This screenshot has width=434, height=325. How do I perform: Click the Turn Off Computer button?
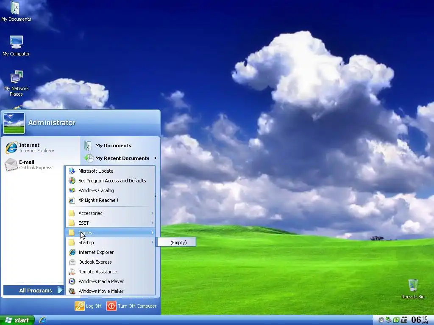click(132, 306)
